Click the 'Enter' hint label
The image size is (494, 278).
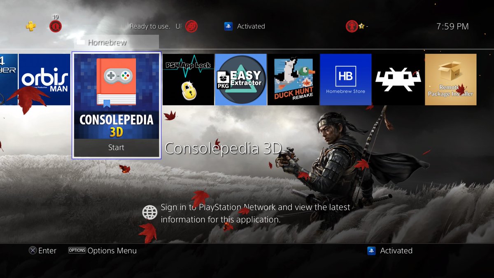pos(47,250)
